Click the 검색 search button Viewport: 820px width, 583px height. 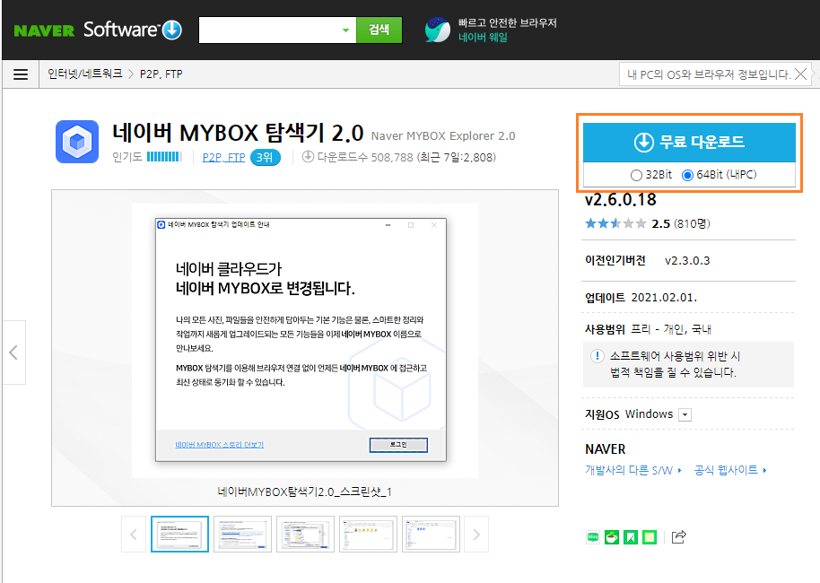coord(379,30)
